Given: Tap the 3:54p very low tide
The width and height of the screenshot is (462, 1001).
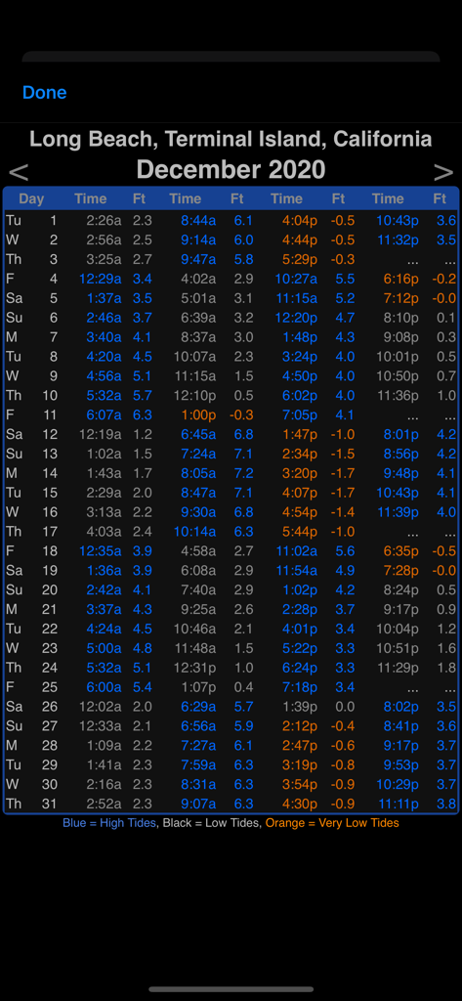Looking at the screenshot, I should click(300, 784).
